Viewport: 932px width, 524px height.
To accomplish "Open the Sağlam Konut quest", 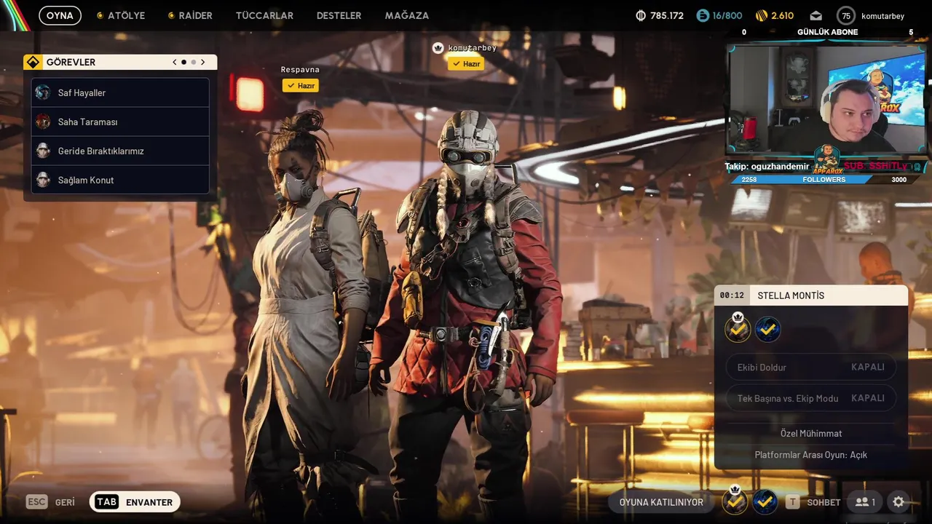I will tap(120, 180).
